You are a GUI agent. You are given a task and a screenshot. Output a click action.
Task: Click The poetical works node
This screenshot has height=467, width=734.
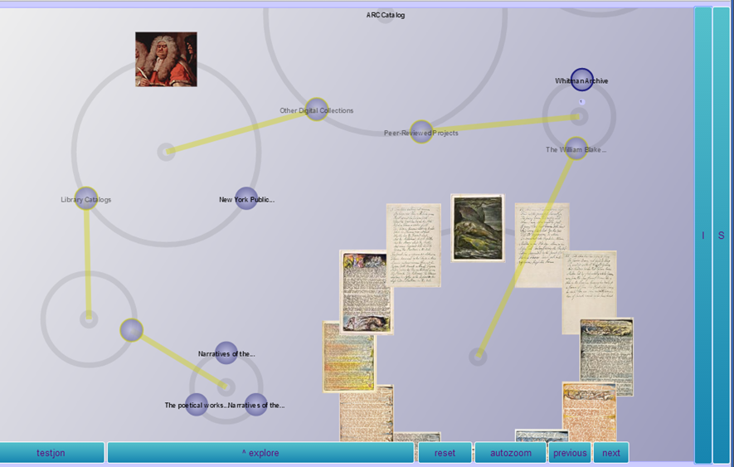[196, 405]
